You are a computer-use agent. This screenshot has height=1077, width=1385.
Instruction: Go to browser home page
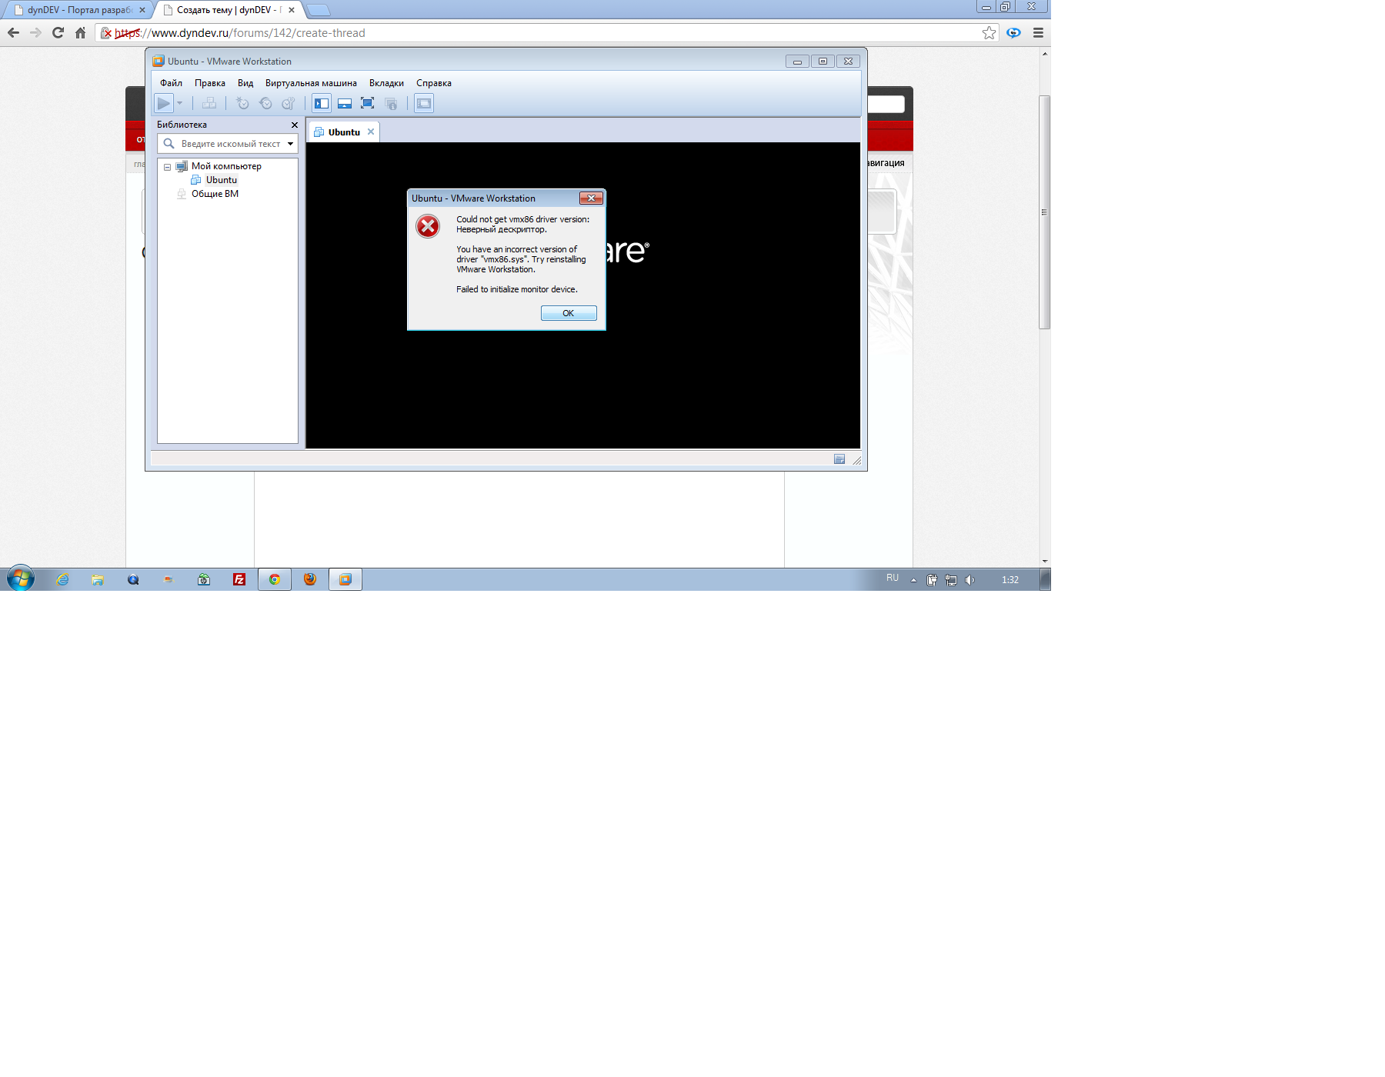click(80, 32)
